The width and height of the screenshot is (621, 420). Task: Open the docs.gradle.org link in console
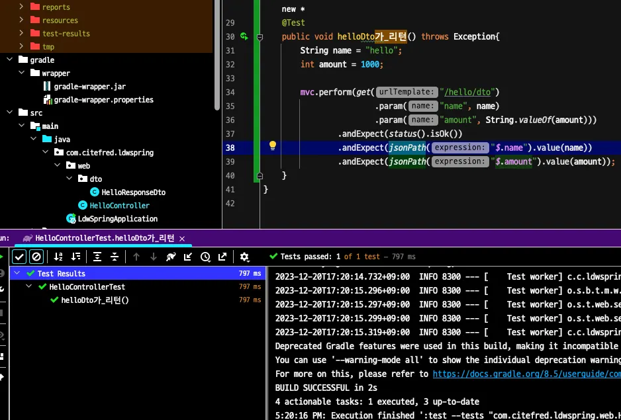click(526, 374)
